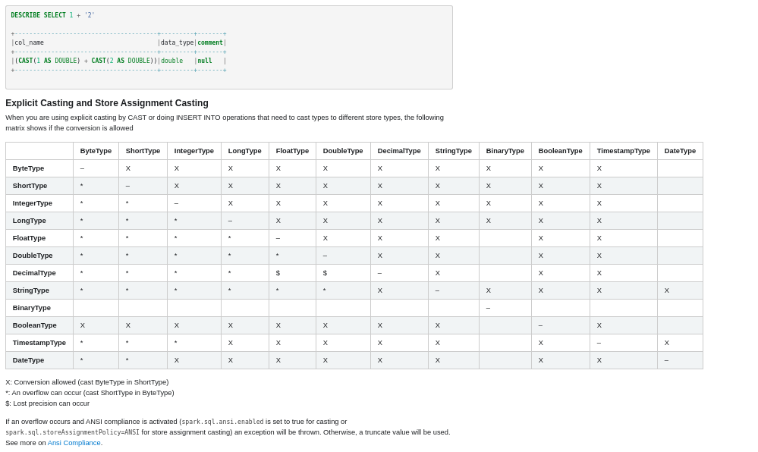The image size is (758, 452).
Task: Click the spark.sql.ansi.enabled code text
Action: pos(222,422)
